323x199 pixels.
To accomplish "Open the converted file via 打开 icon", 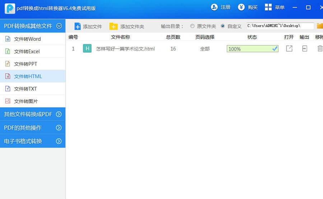I will point(289,48).
